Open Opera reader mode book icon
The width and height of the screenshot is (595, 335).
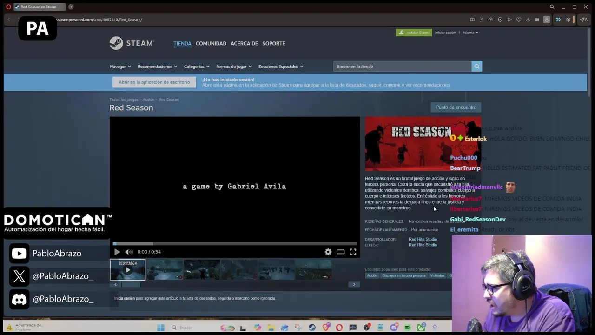(x=472, y=20)
